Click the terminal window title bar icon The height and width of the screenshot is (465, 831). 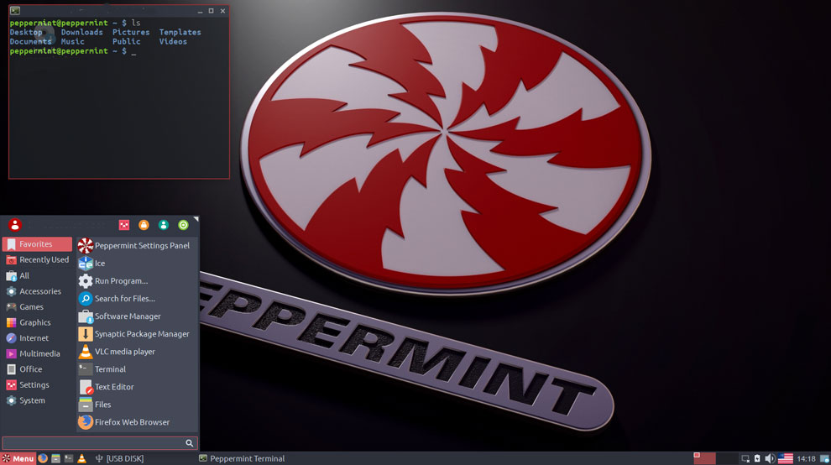pyautogui.click(x=15, y=11)
